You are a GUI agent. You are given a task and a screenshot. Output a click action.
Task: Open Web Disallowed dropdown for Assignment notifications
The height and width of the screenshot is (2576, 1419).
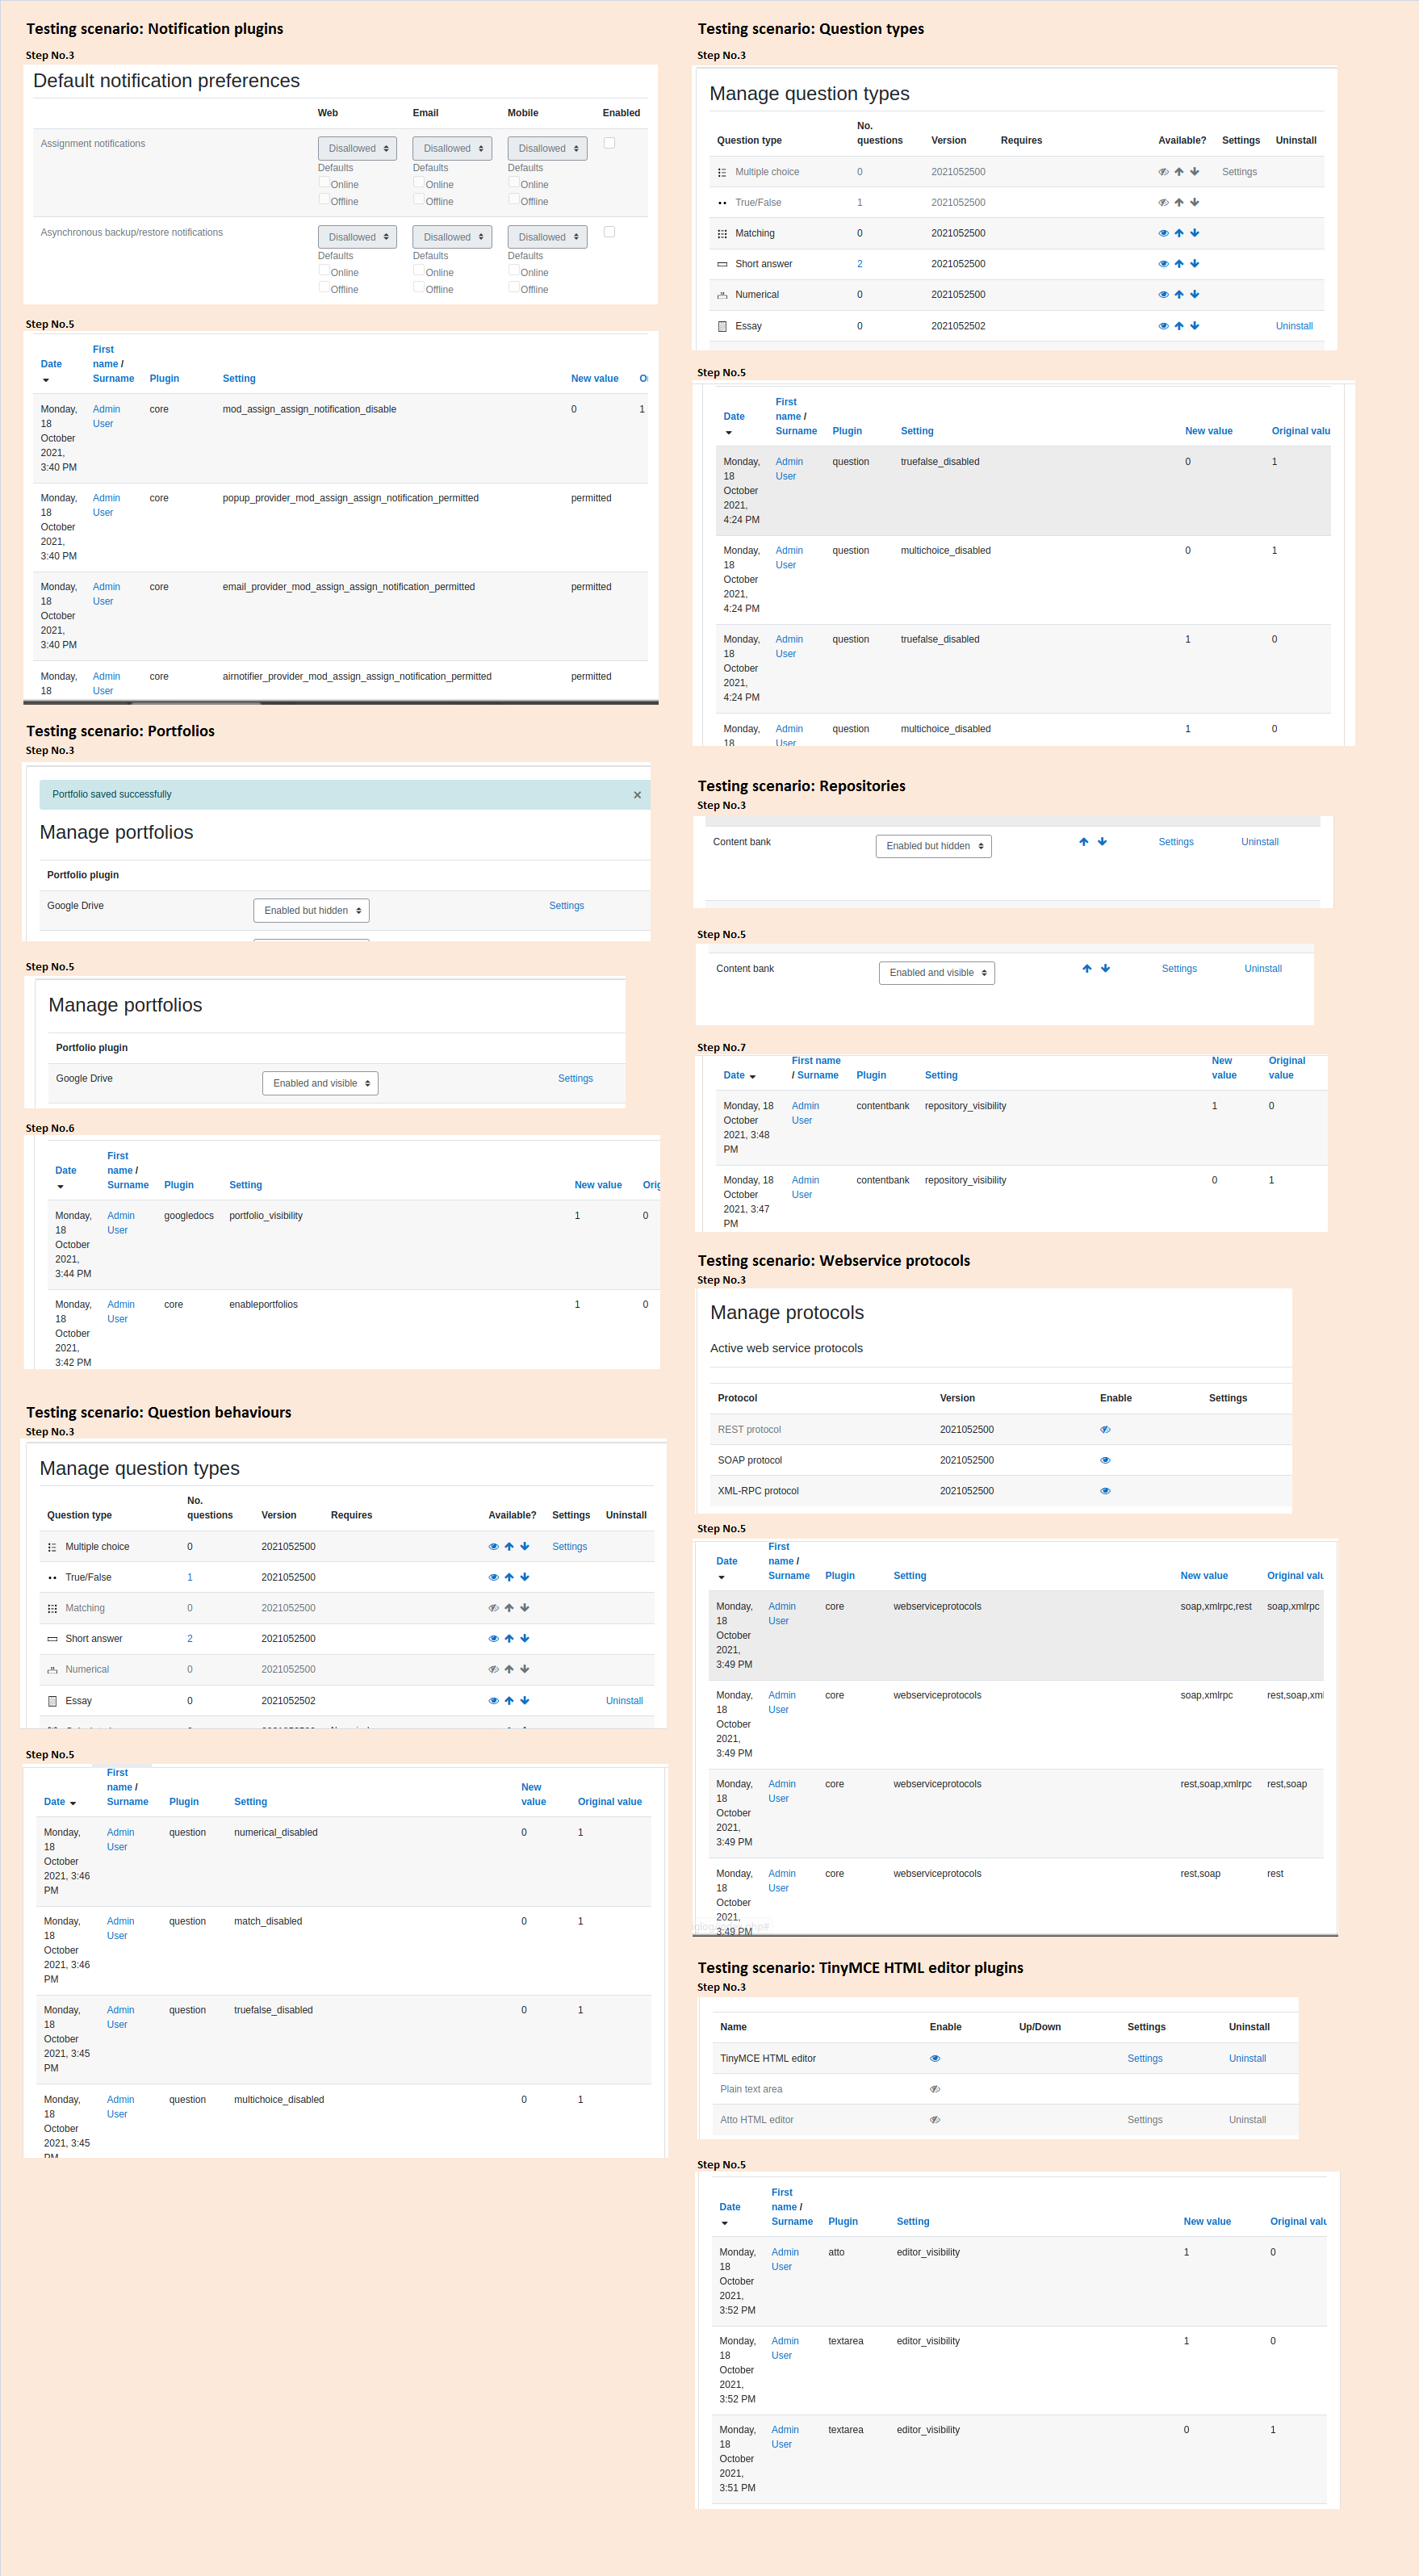click(x=357, y=148)
